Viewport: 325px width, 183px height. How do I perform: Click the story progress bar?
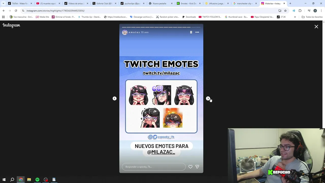point(161,27)
